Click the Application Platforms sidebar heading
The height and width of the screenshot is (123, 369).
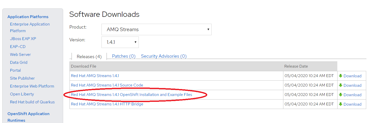click(28, 17)
